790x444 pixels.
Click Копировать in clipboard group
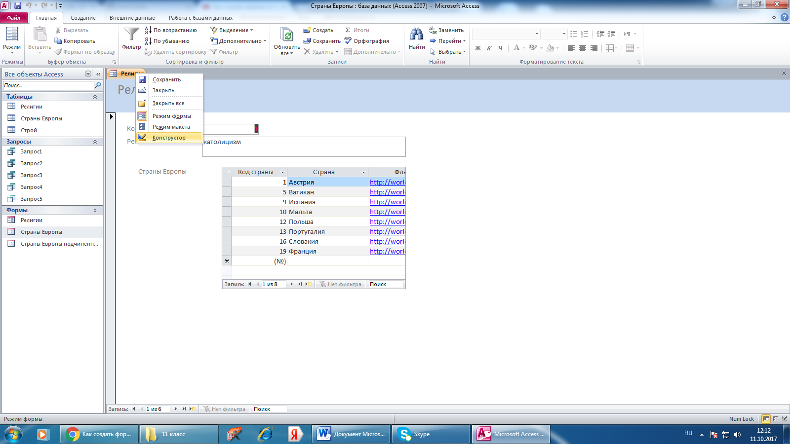click(75, 41)
